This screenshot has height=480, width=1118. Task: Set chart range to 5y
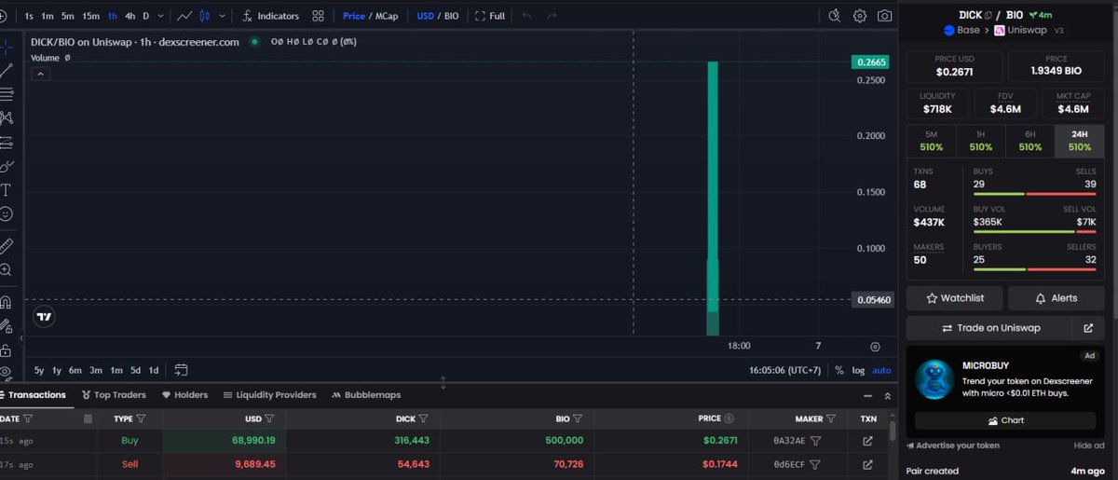[39, 370]
